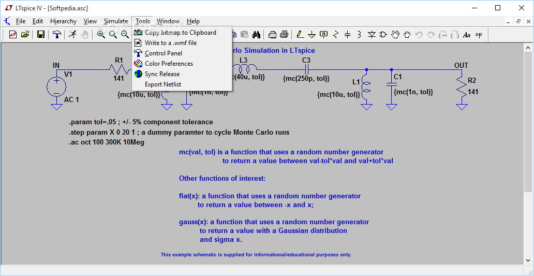Run the simulation with the running-man icon

[72, 34]
